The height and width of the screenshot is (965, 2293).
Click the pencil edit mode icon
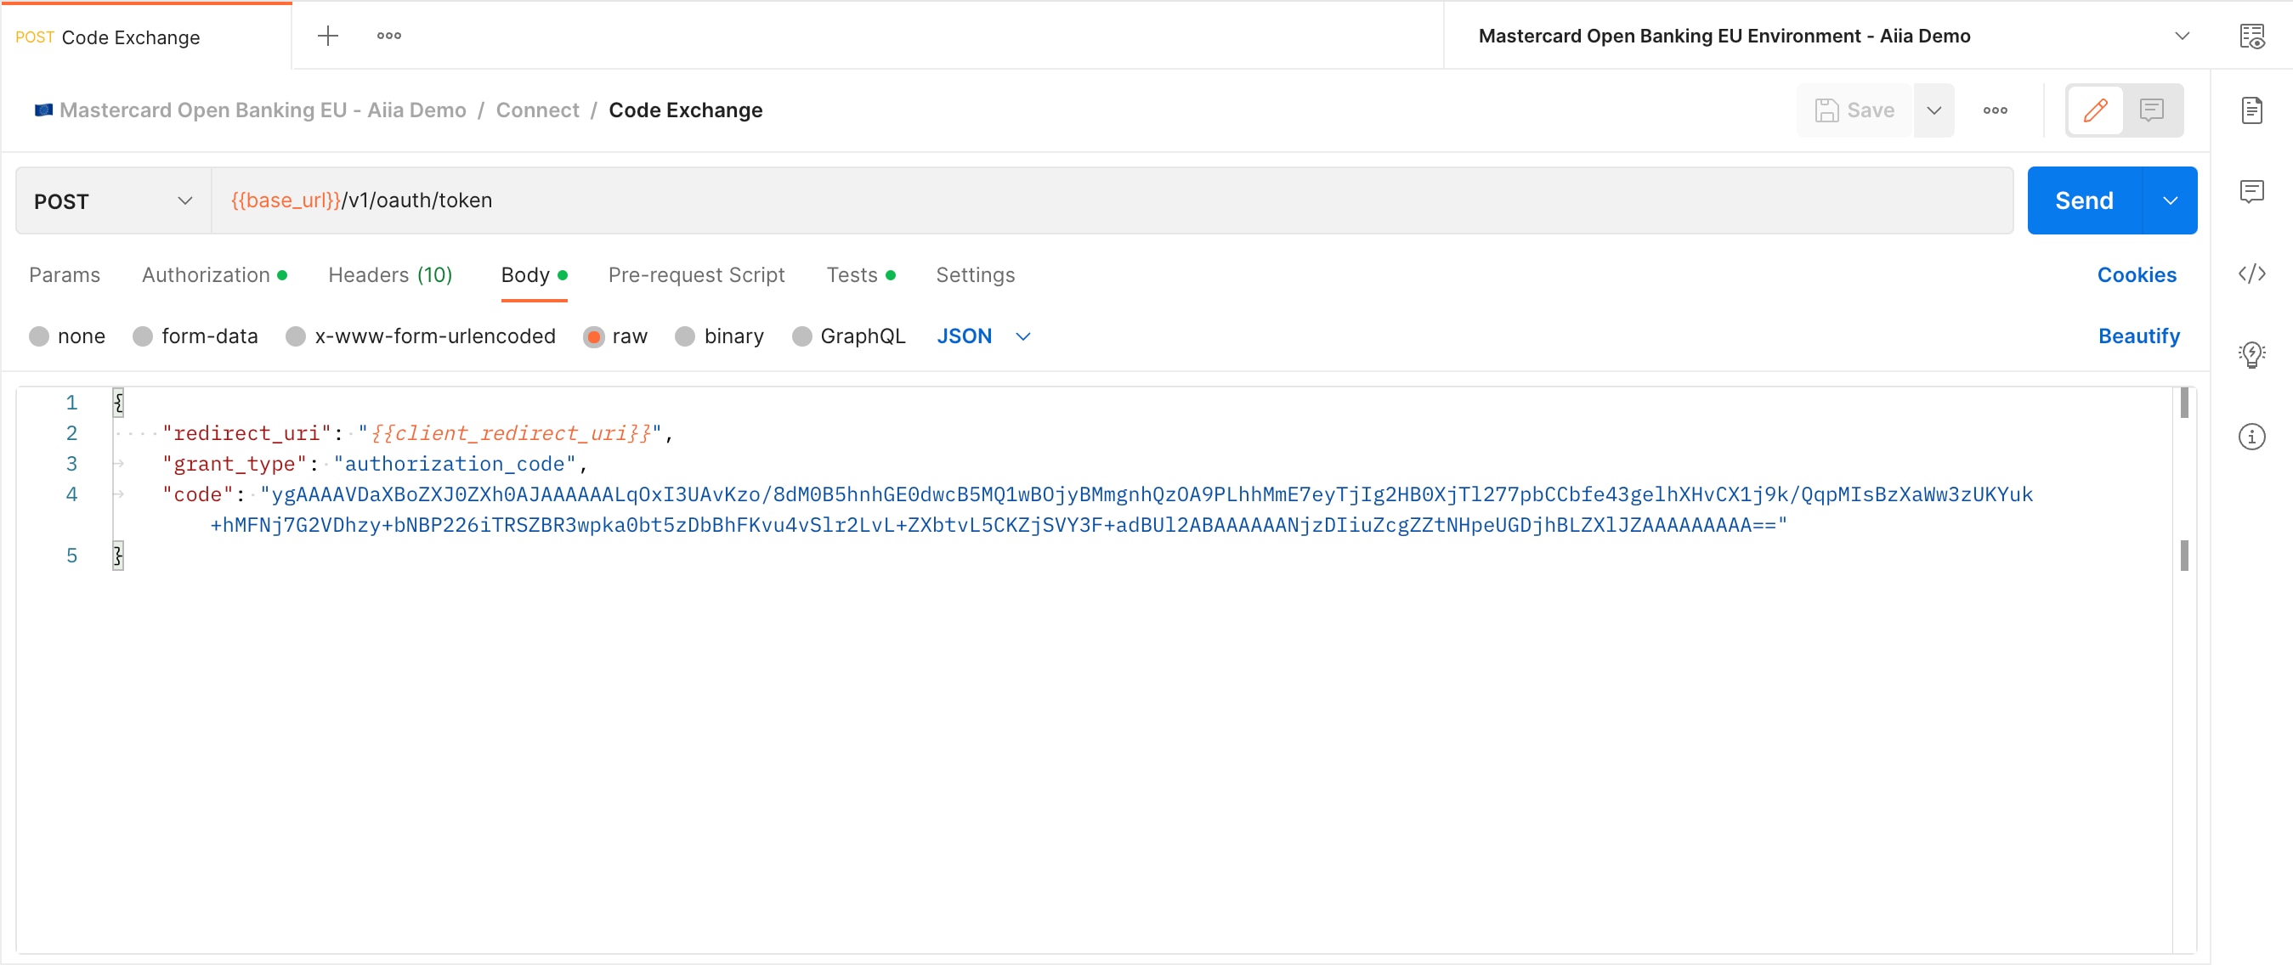coord(2094,110)
